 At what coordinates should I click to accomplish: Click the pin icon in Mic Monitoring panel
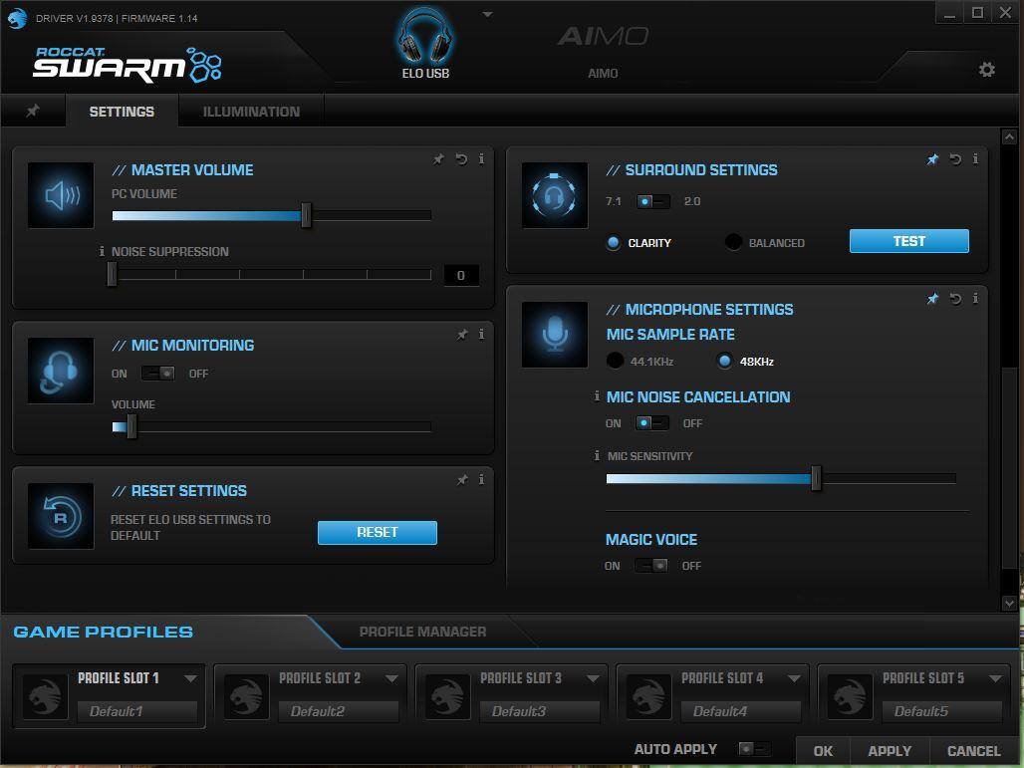pos(462,336)
